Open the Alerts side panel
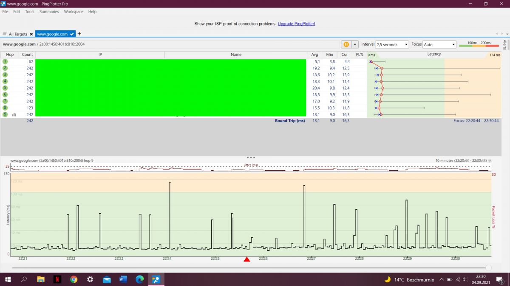This screenshot has width=510, height=286. click(x=504, y=45)
